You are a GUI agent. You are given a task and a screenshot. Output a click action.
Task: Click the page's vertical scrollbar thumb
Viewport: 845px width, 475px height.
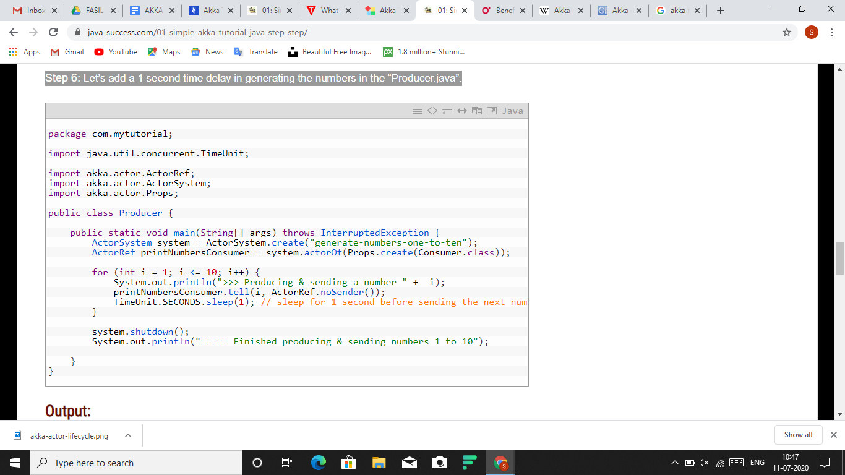839,258
